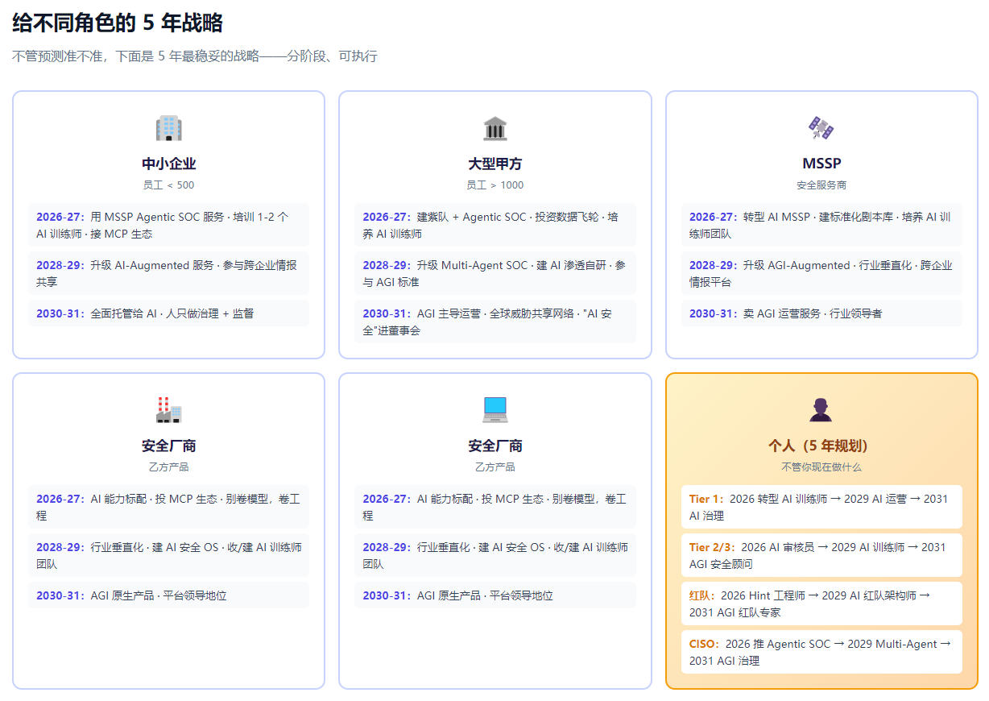Click the 大型甲方 card heading
989x701 pixels.
pyautogui.click(x=494, y=164)
